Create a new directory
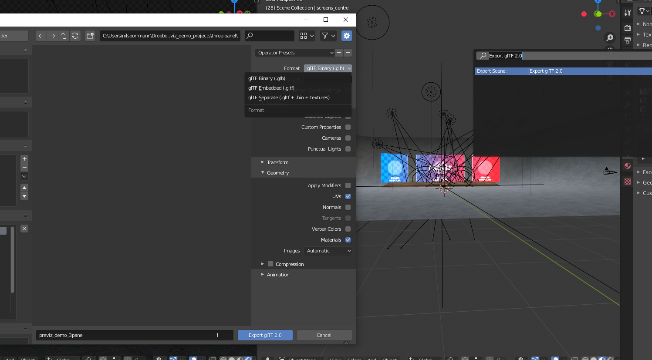Image resolution: width=652 pixels, height=360 pixels. click(90, 36)
